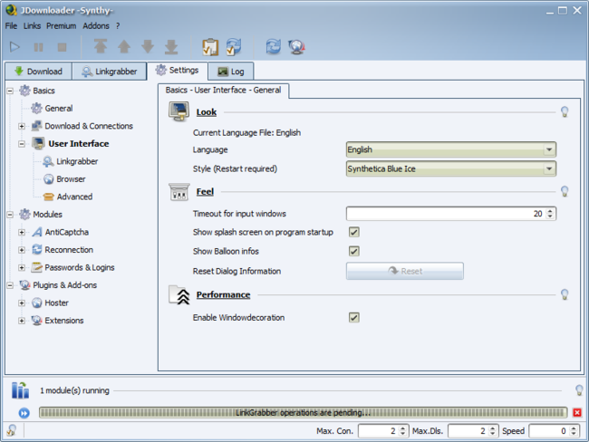589x442 pixels.
Task: Click the blue fast-forward progress icon
Action: [24, 413]
